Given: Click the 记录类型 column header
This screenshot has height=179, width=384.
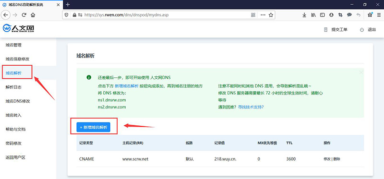Looking at the screenshot, I should (x=86, y=143).
